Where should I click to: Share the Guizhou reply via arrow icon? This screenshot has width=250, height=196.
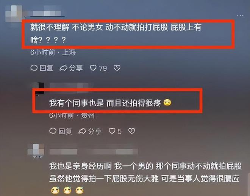click(x=83, y=131)
